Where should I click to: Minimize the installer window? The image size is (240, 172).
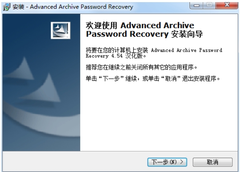197,5
